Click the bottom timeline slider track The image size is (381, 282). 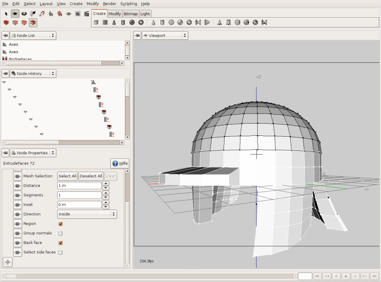(x=149, y=276)
